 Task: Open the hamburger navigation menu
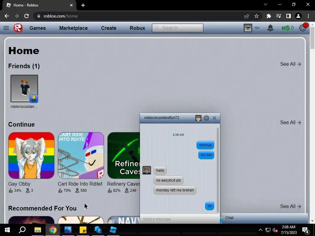click(x=6, y=28)
